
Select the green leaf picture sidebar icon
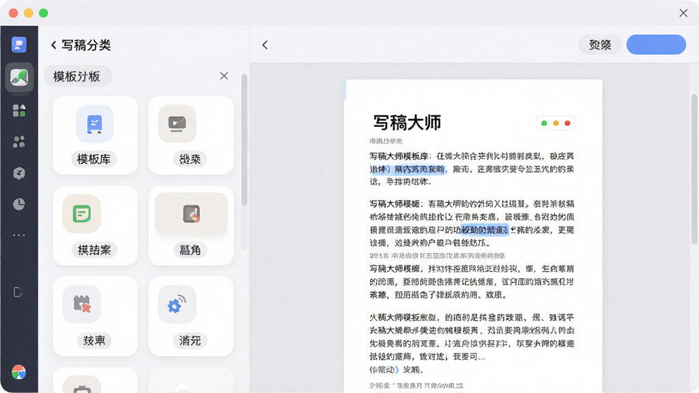19,77
